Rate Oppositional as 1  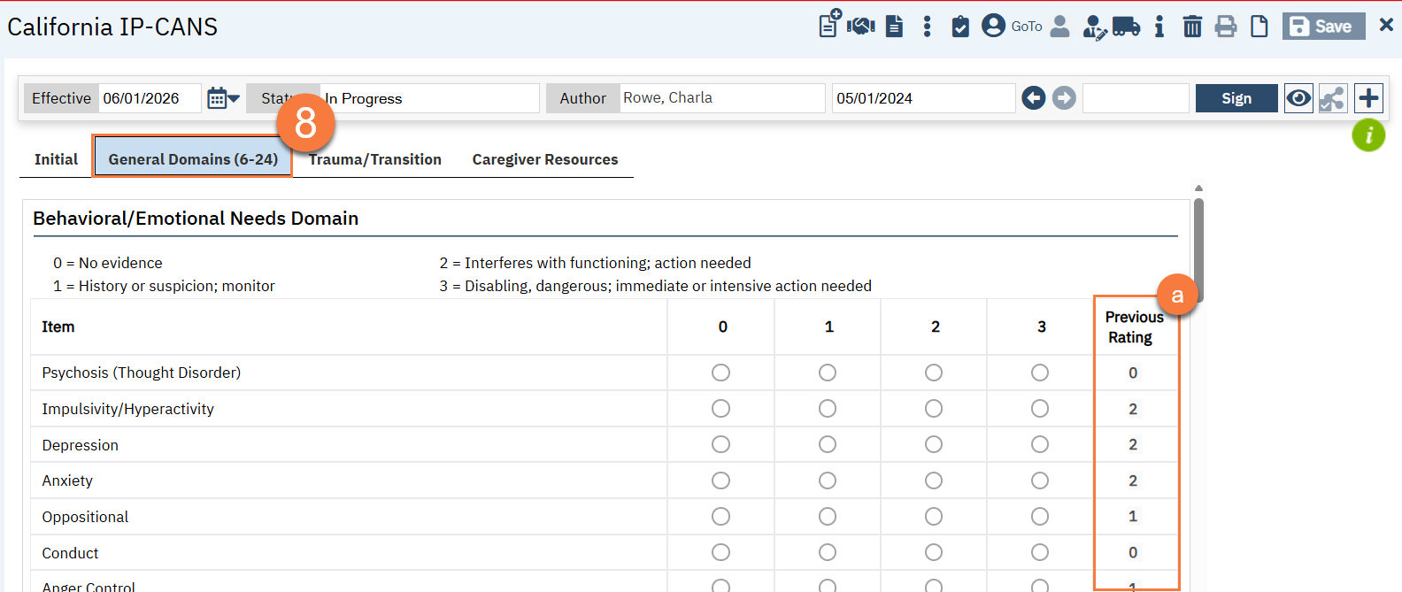(x=827, y=516)
